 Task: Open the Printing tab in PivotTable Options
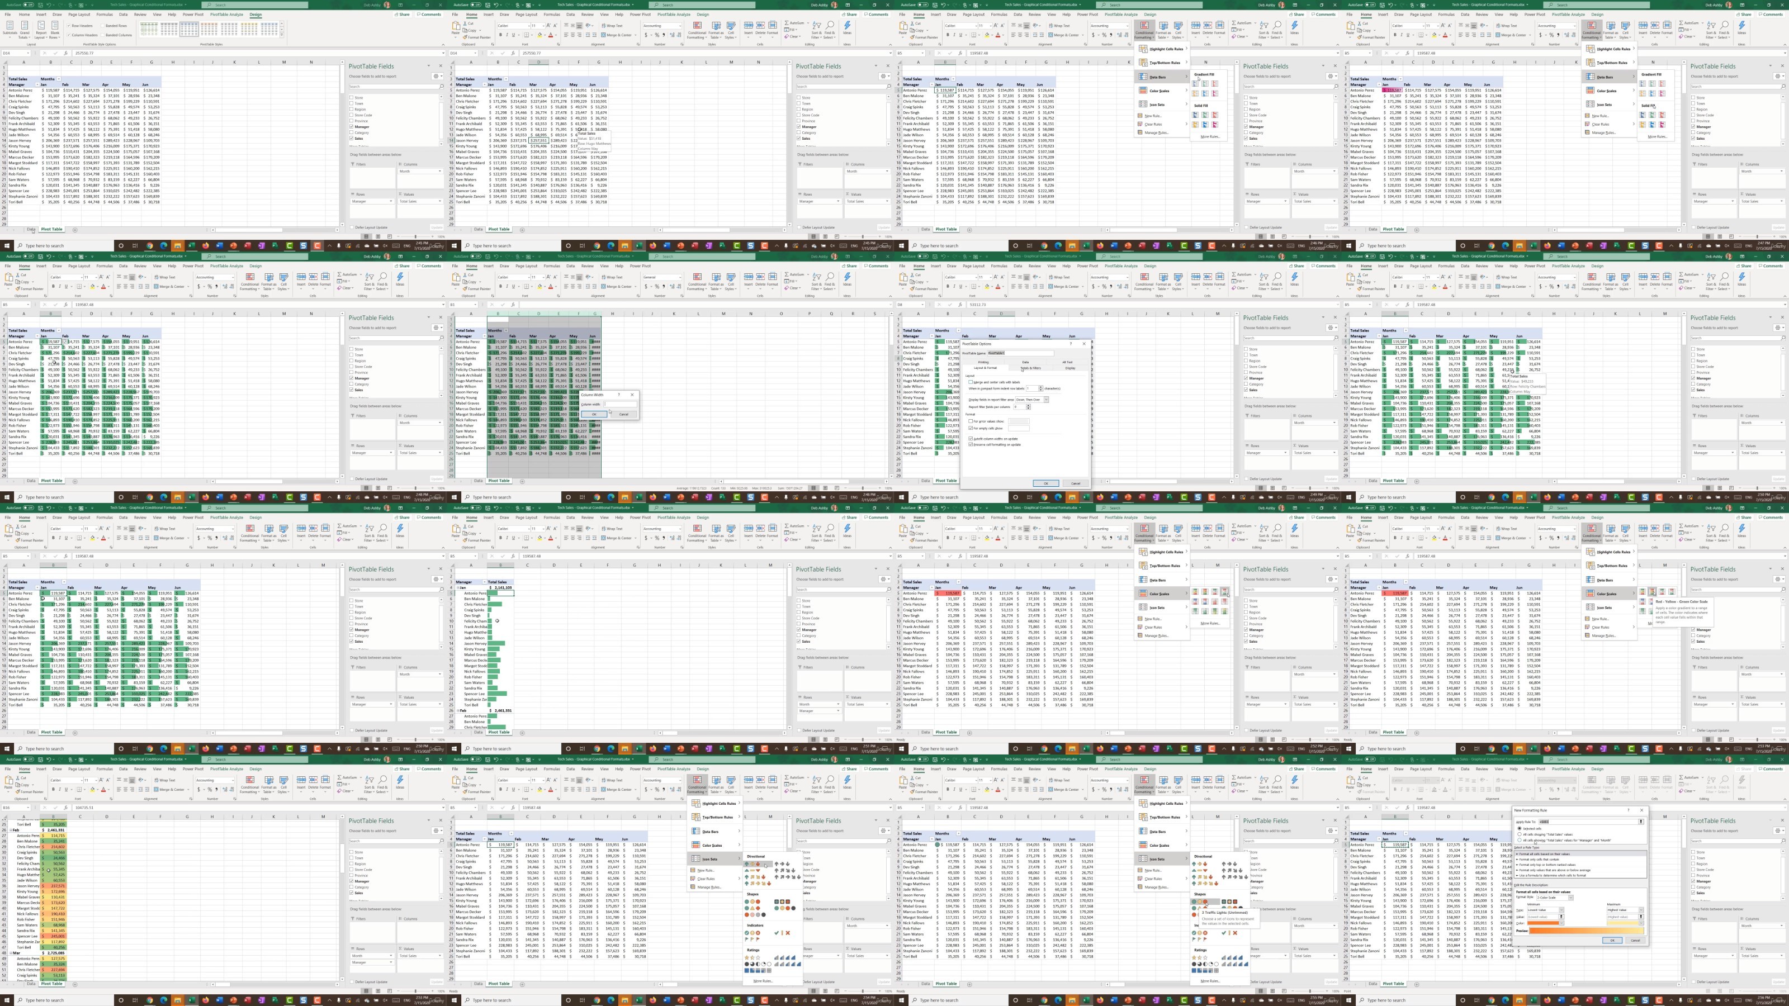point(983,362)
